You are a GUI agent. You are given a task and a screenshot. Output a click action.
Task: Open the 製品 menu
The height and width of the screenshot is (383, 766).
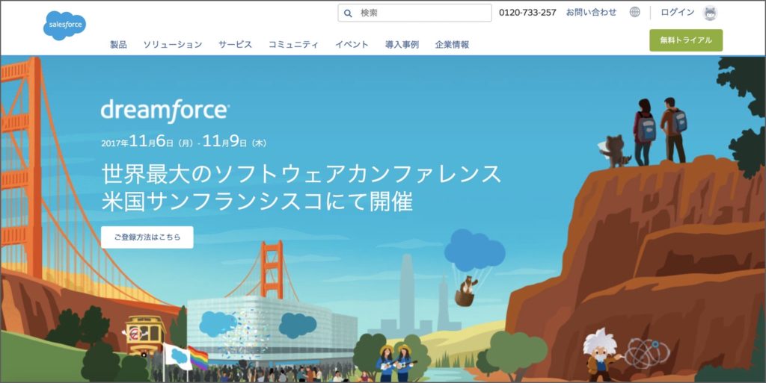click(118, 44)
